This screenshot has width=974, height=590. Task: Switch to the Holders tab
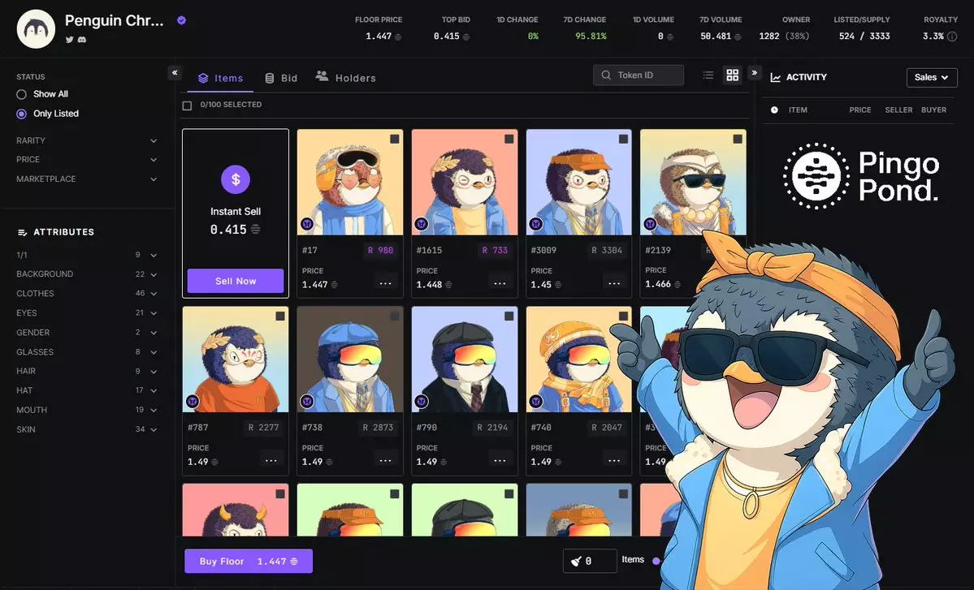tap(345, 78)
